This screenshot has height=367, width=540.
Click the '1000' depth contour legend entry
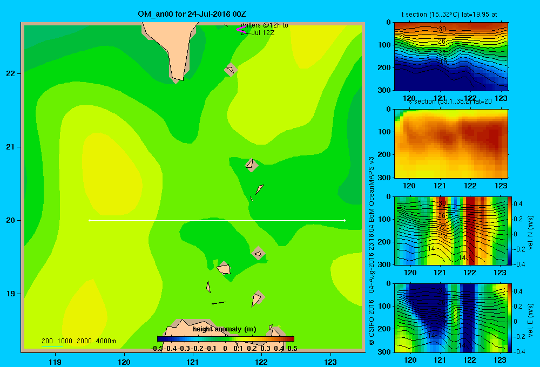click(x=65, y=341)
